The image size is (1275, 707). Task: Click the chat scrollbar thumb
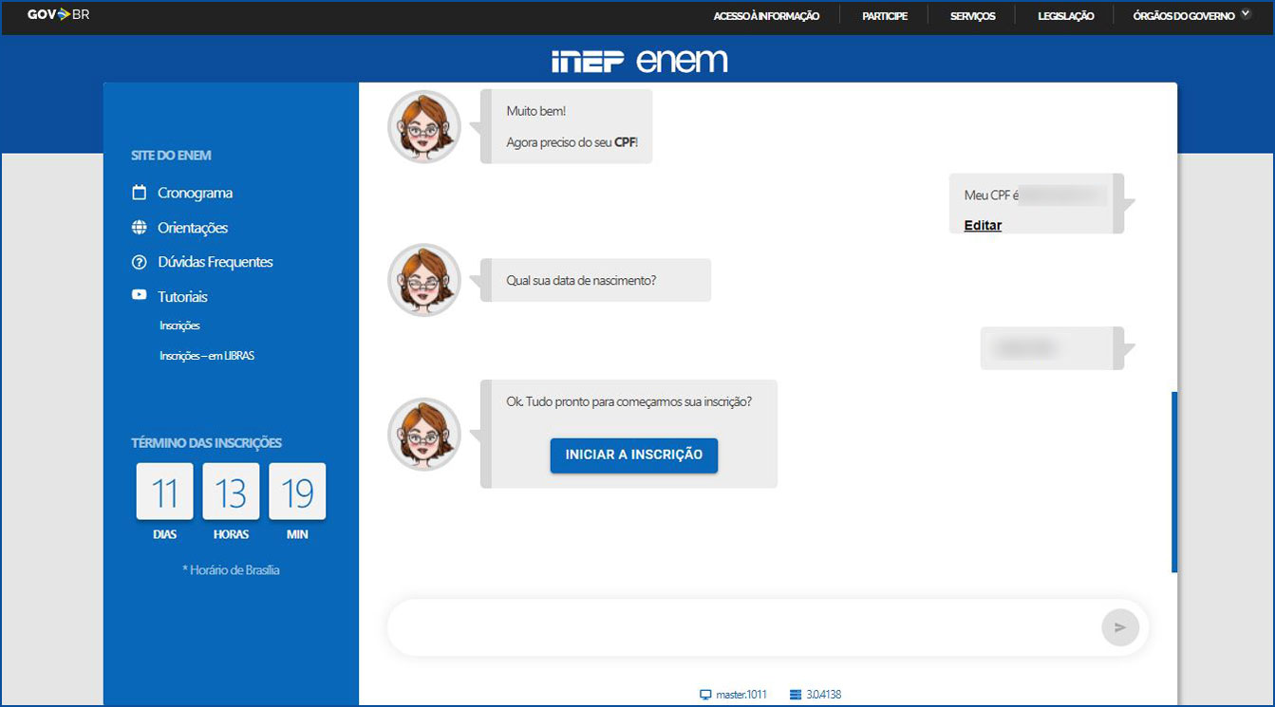pos(1174,482)
